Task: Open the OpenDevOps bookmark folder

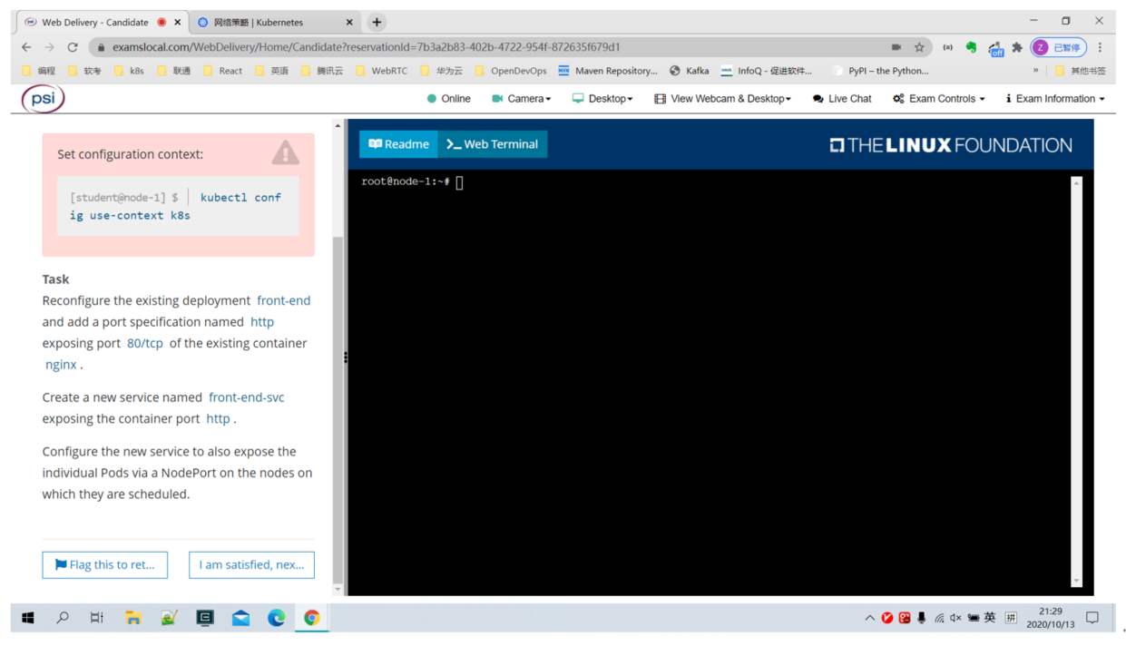Action: point(511,71)
